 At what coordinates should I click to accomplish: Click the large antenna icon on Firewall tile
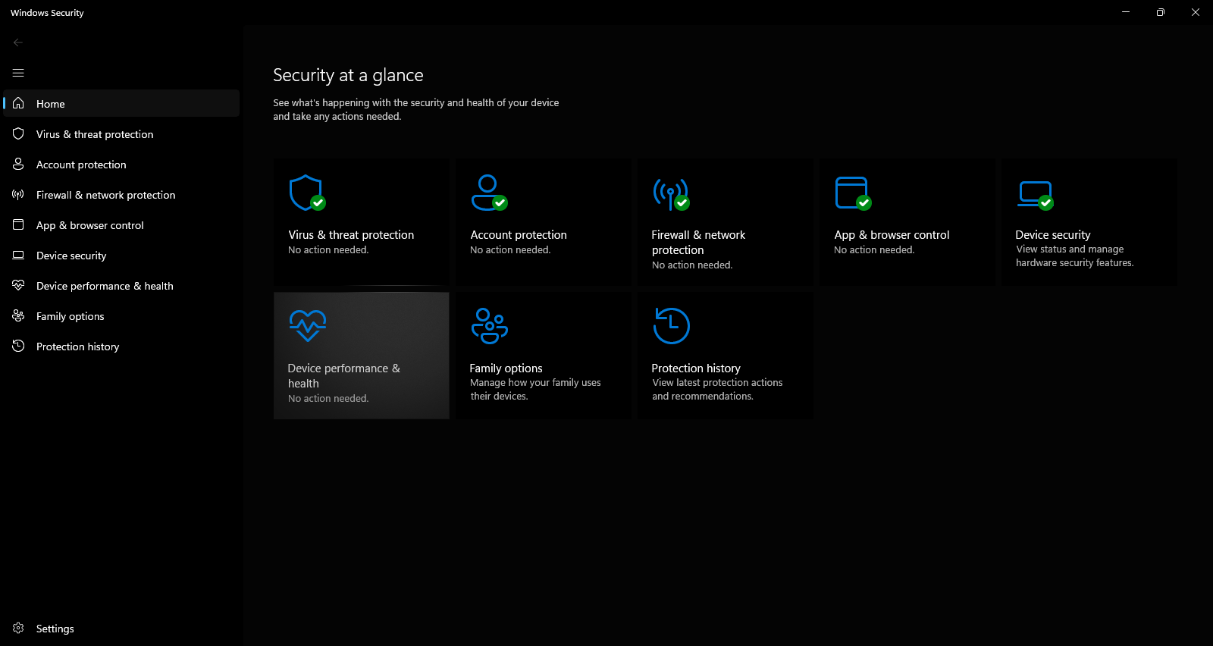click(671, 193)
